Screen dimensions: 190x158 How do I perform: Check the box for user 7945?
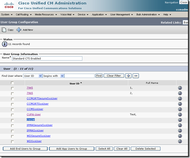tap(12, 88)
